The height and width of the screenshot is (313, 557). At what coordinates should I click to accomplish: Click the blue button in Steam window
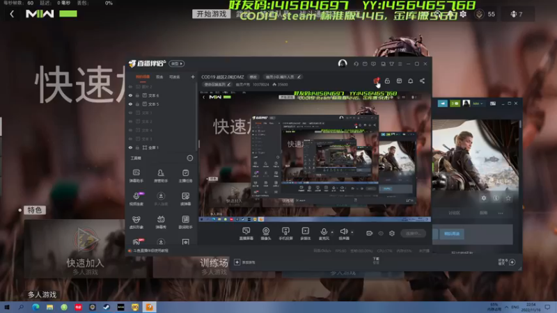click(x=452, y=234)
